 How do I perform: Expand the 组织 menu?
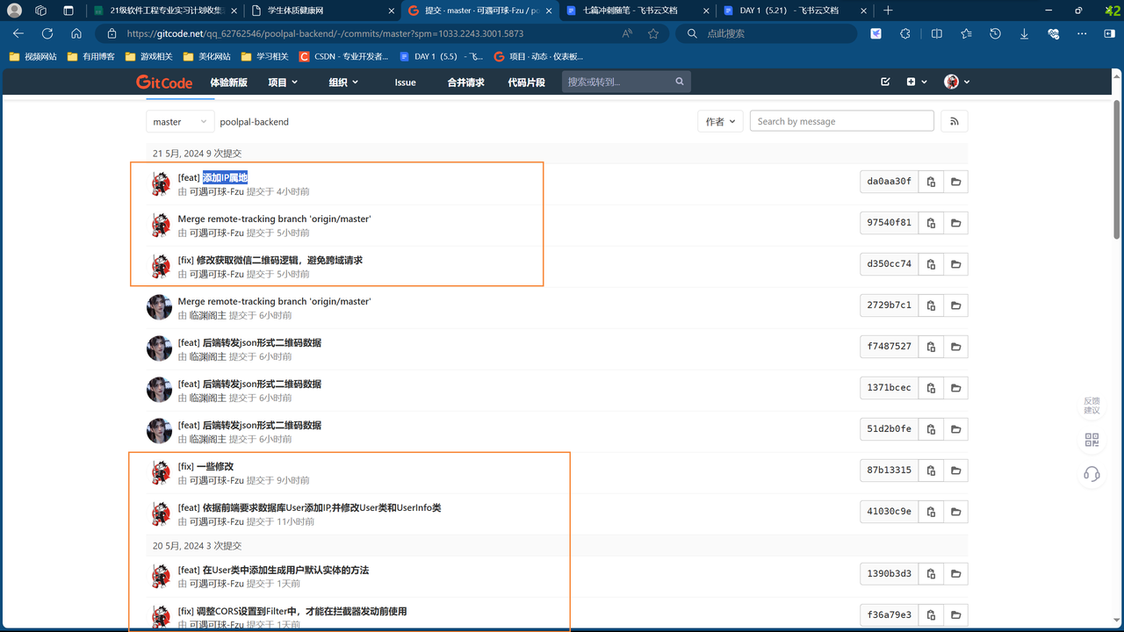[343, 82]
